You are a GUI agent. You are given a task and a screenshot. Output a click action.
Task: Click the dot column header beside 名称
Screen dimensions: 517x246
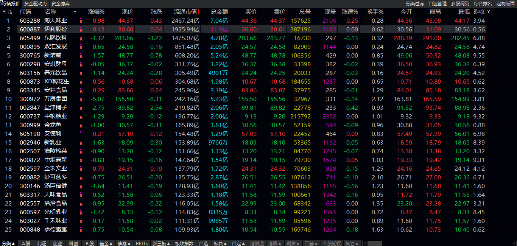coord(75,12)
